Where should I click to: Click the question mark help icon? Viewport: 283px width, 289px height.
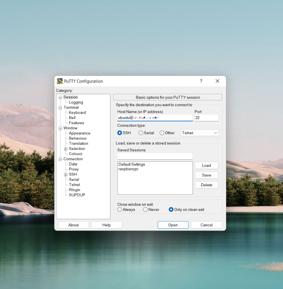(x=201, y=81)
